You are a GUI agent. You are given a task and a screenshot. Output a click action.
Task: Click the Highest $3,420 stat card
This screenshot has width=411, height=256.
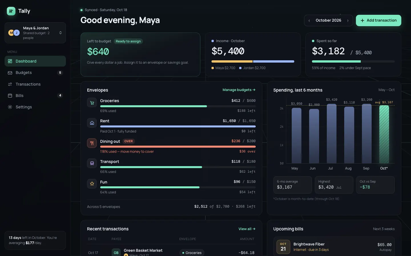tap(334, 185)
